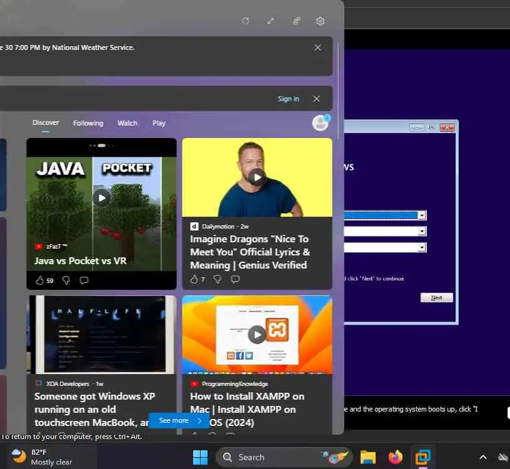
Task: Open the pin widgets icon
Action: 296,21
